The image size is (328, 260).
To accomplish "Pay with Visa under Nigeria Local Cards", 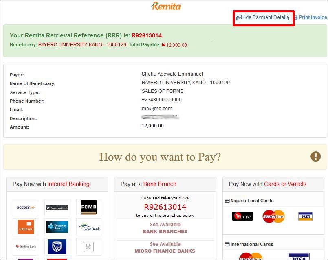I will click(x=306, y=216).
